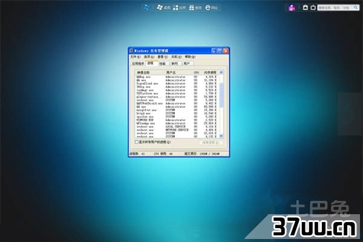Select the TXPlatform.exe process row
The image size is (363, 242).
(177, 93)
